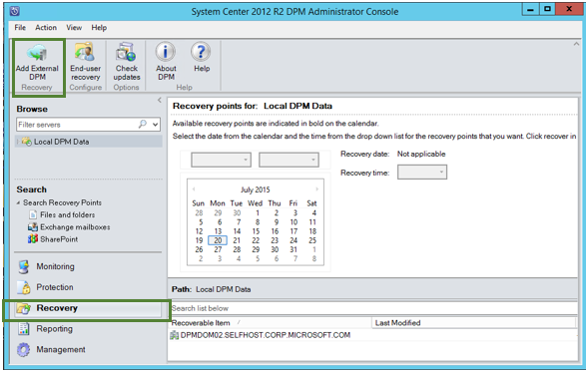This screenshot has width=588, height=372.
Task: Open the Management workspace icon
Action: [23, 349]
